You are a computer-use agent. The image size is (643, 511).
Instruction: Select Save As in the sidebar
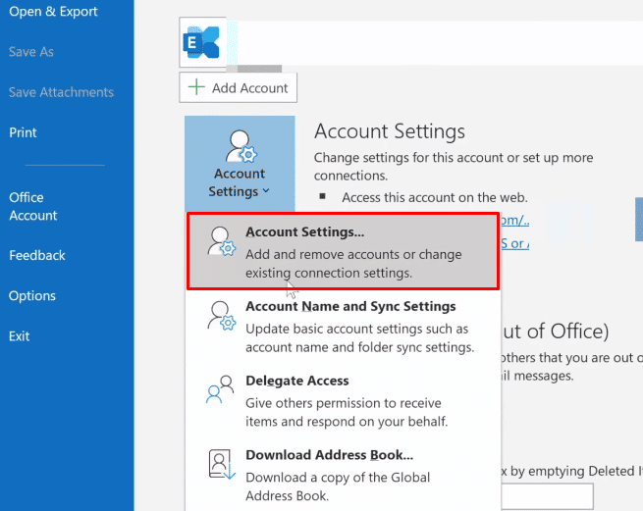(x=31, y=52)
